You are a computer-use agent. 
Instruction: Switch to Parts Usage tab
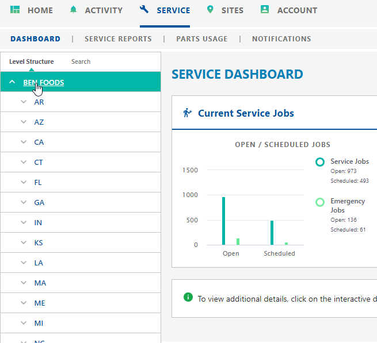click(x=201, y=39)
